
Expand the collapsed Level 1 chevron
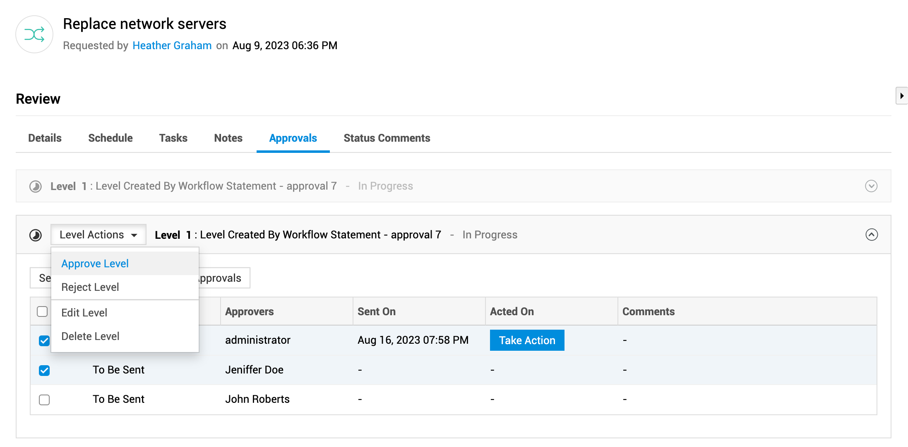871,186
